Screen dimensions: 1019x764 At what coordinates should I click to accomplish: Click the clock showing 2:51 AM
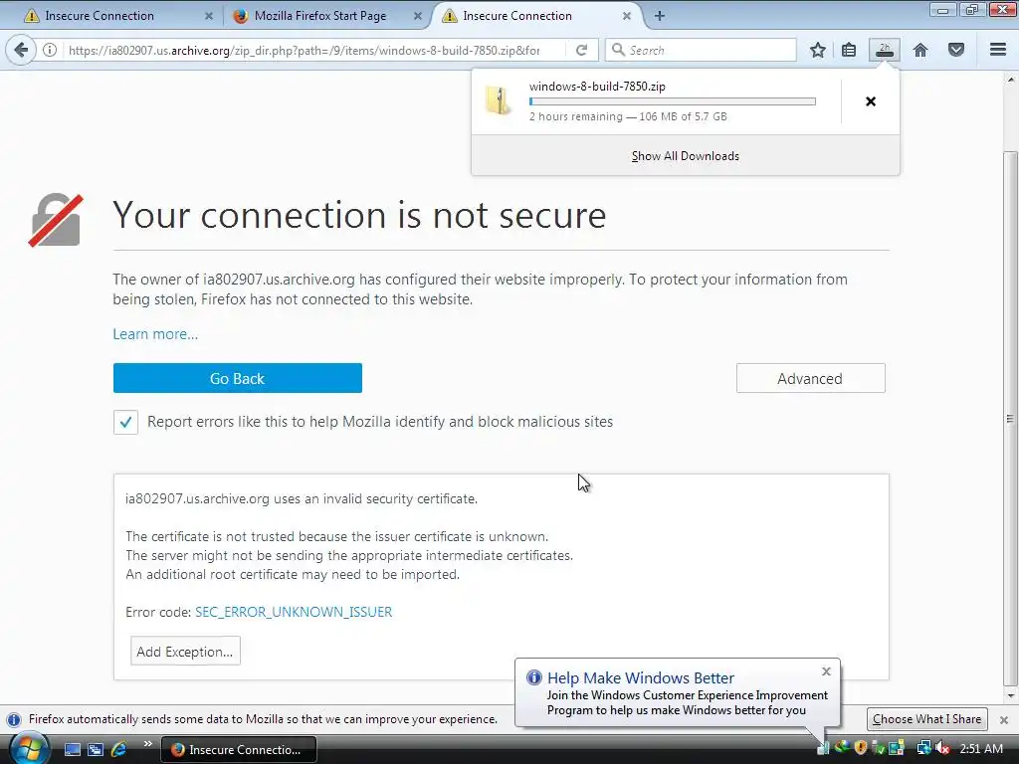click(x=981, y=748)
